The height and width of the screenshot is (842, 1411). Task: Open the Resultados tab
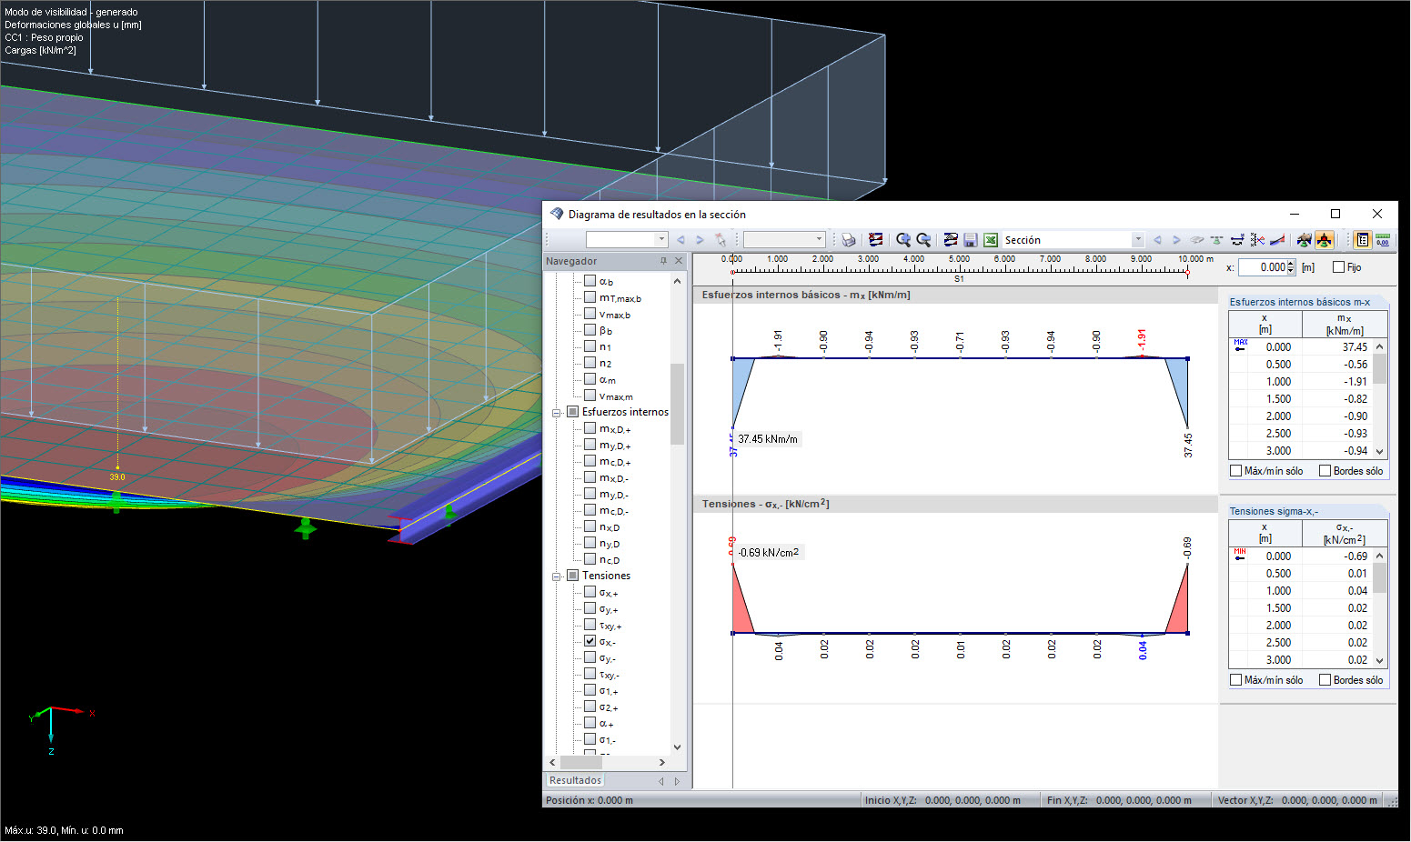(575, 780)
